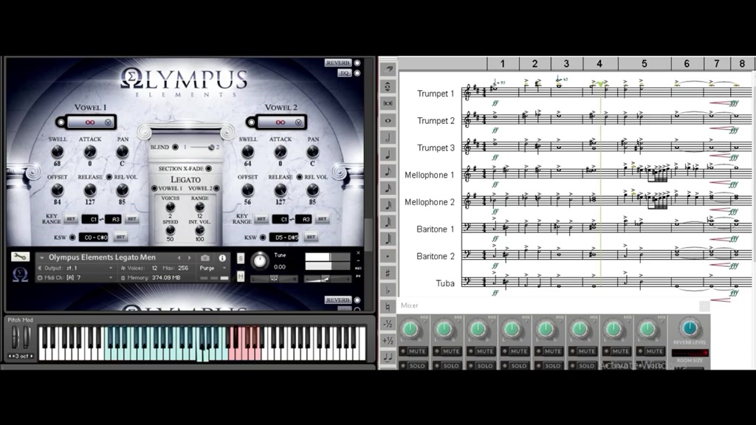This screenshot has width=756, height=425.
Task: Click the Tuba staff label
Action: 444,283
